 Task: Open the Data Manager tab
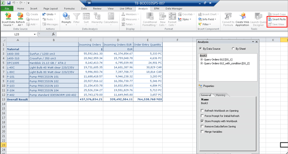tap(174, 8)
